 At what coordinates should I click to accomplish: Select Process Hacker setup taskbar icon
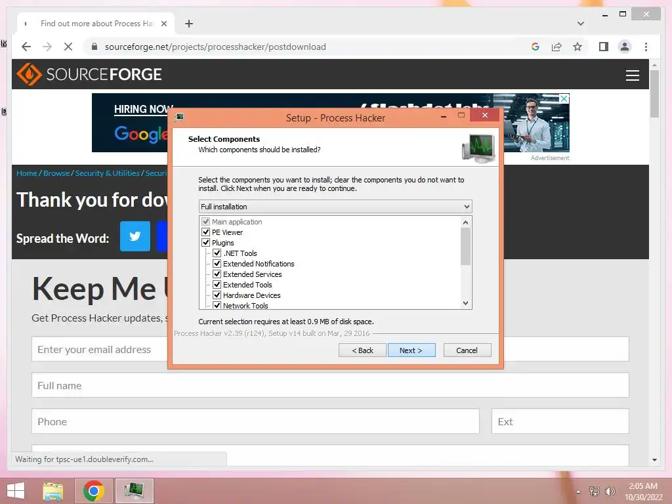coord(134,491)
